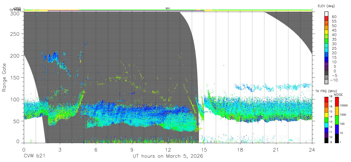Click the 'TX FRQ (MHz)' legend title

326,91
